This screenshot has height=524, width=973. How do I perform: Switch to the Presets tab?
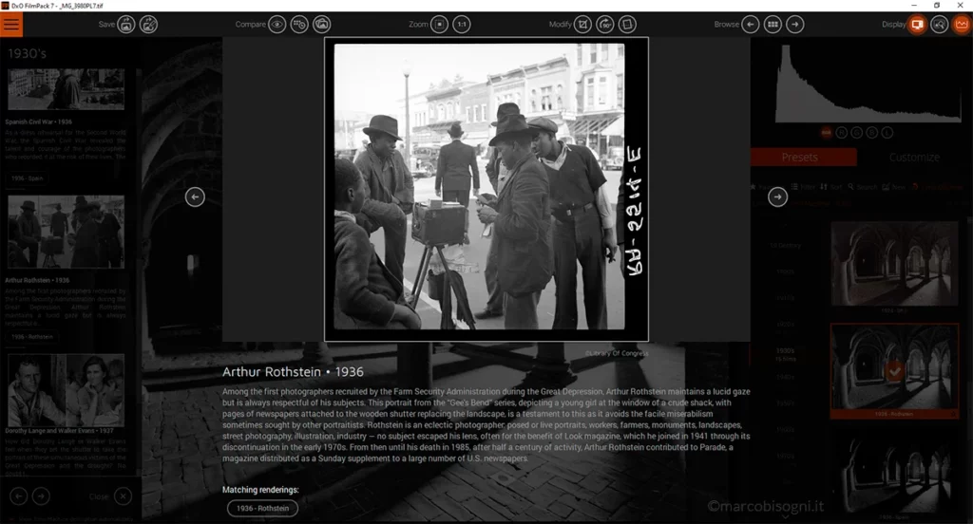pos(804,158)
